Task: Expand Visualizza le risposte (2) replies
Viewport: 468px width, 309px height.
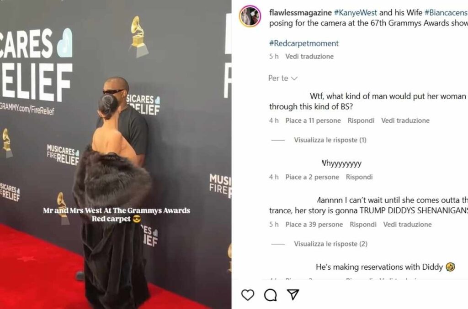Action: (331, 244)
